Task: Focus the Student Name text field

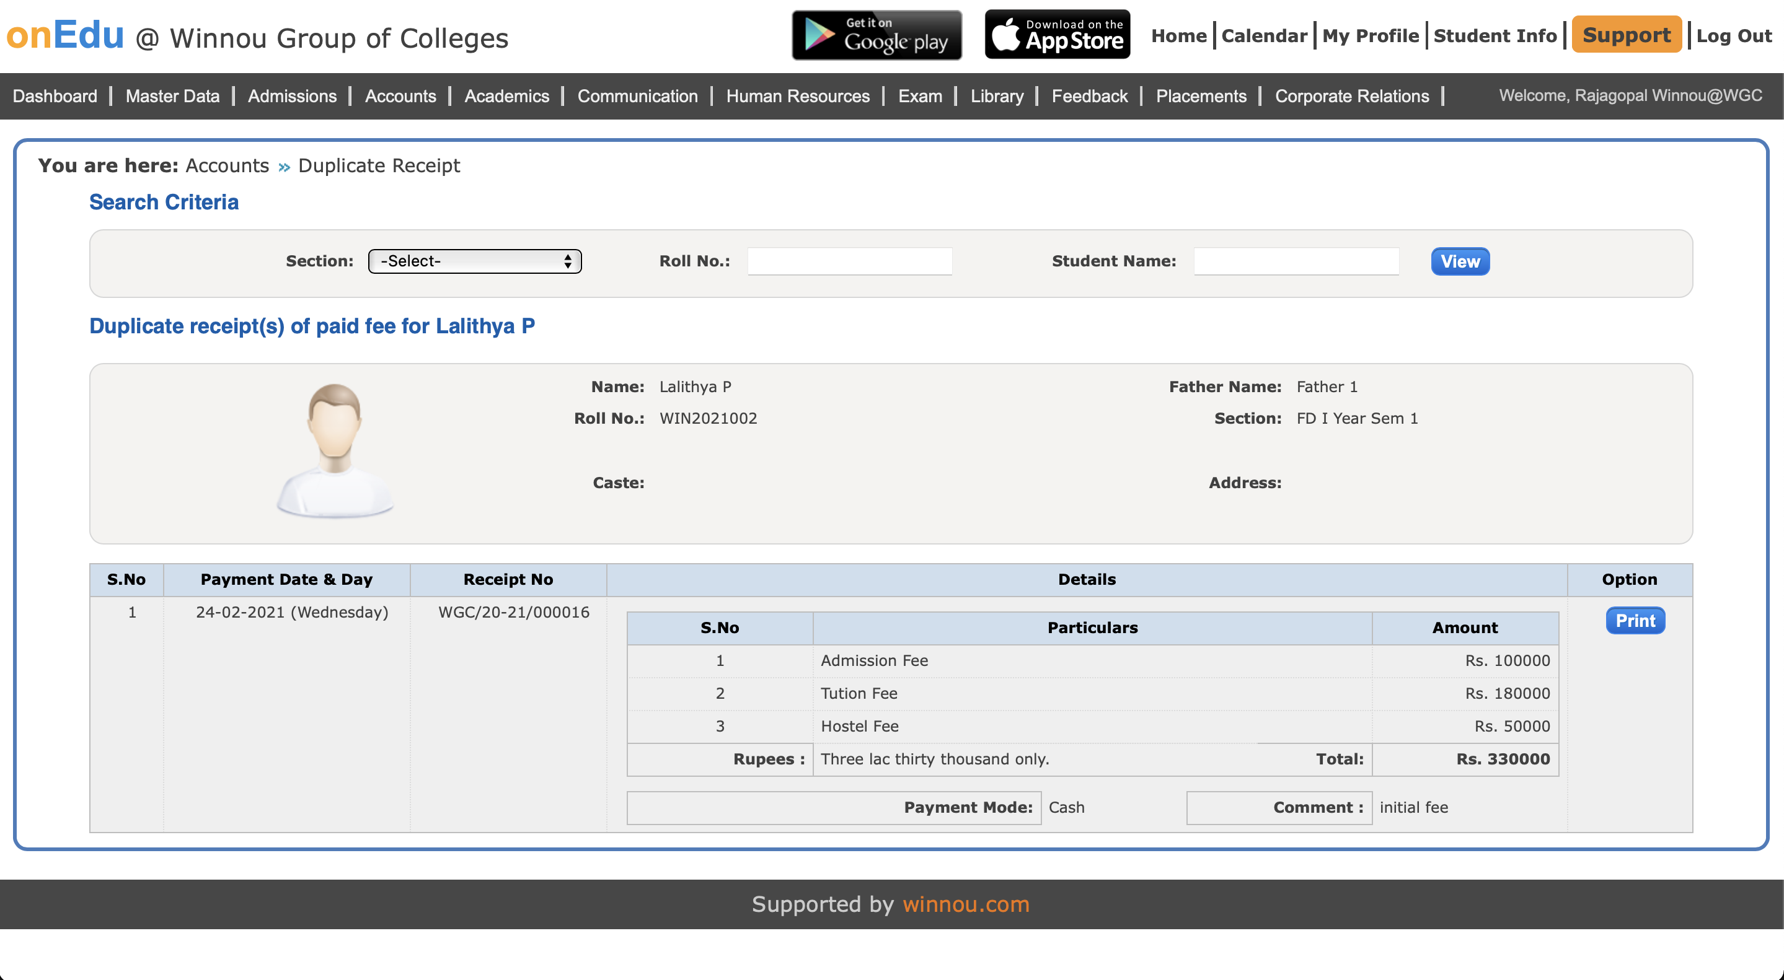Action: [1296, 261]
